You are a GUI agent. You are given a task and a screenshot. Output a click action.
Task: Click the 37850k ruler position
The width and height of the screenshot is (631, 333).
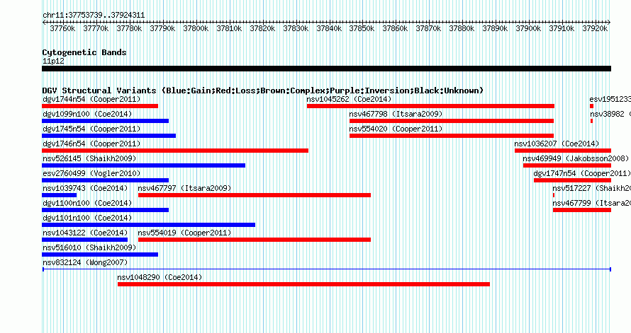pos(362,28)
